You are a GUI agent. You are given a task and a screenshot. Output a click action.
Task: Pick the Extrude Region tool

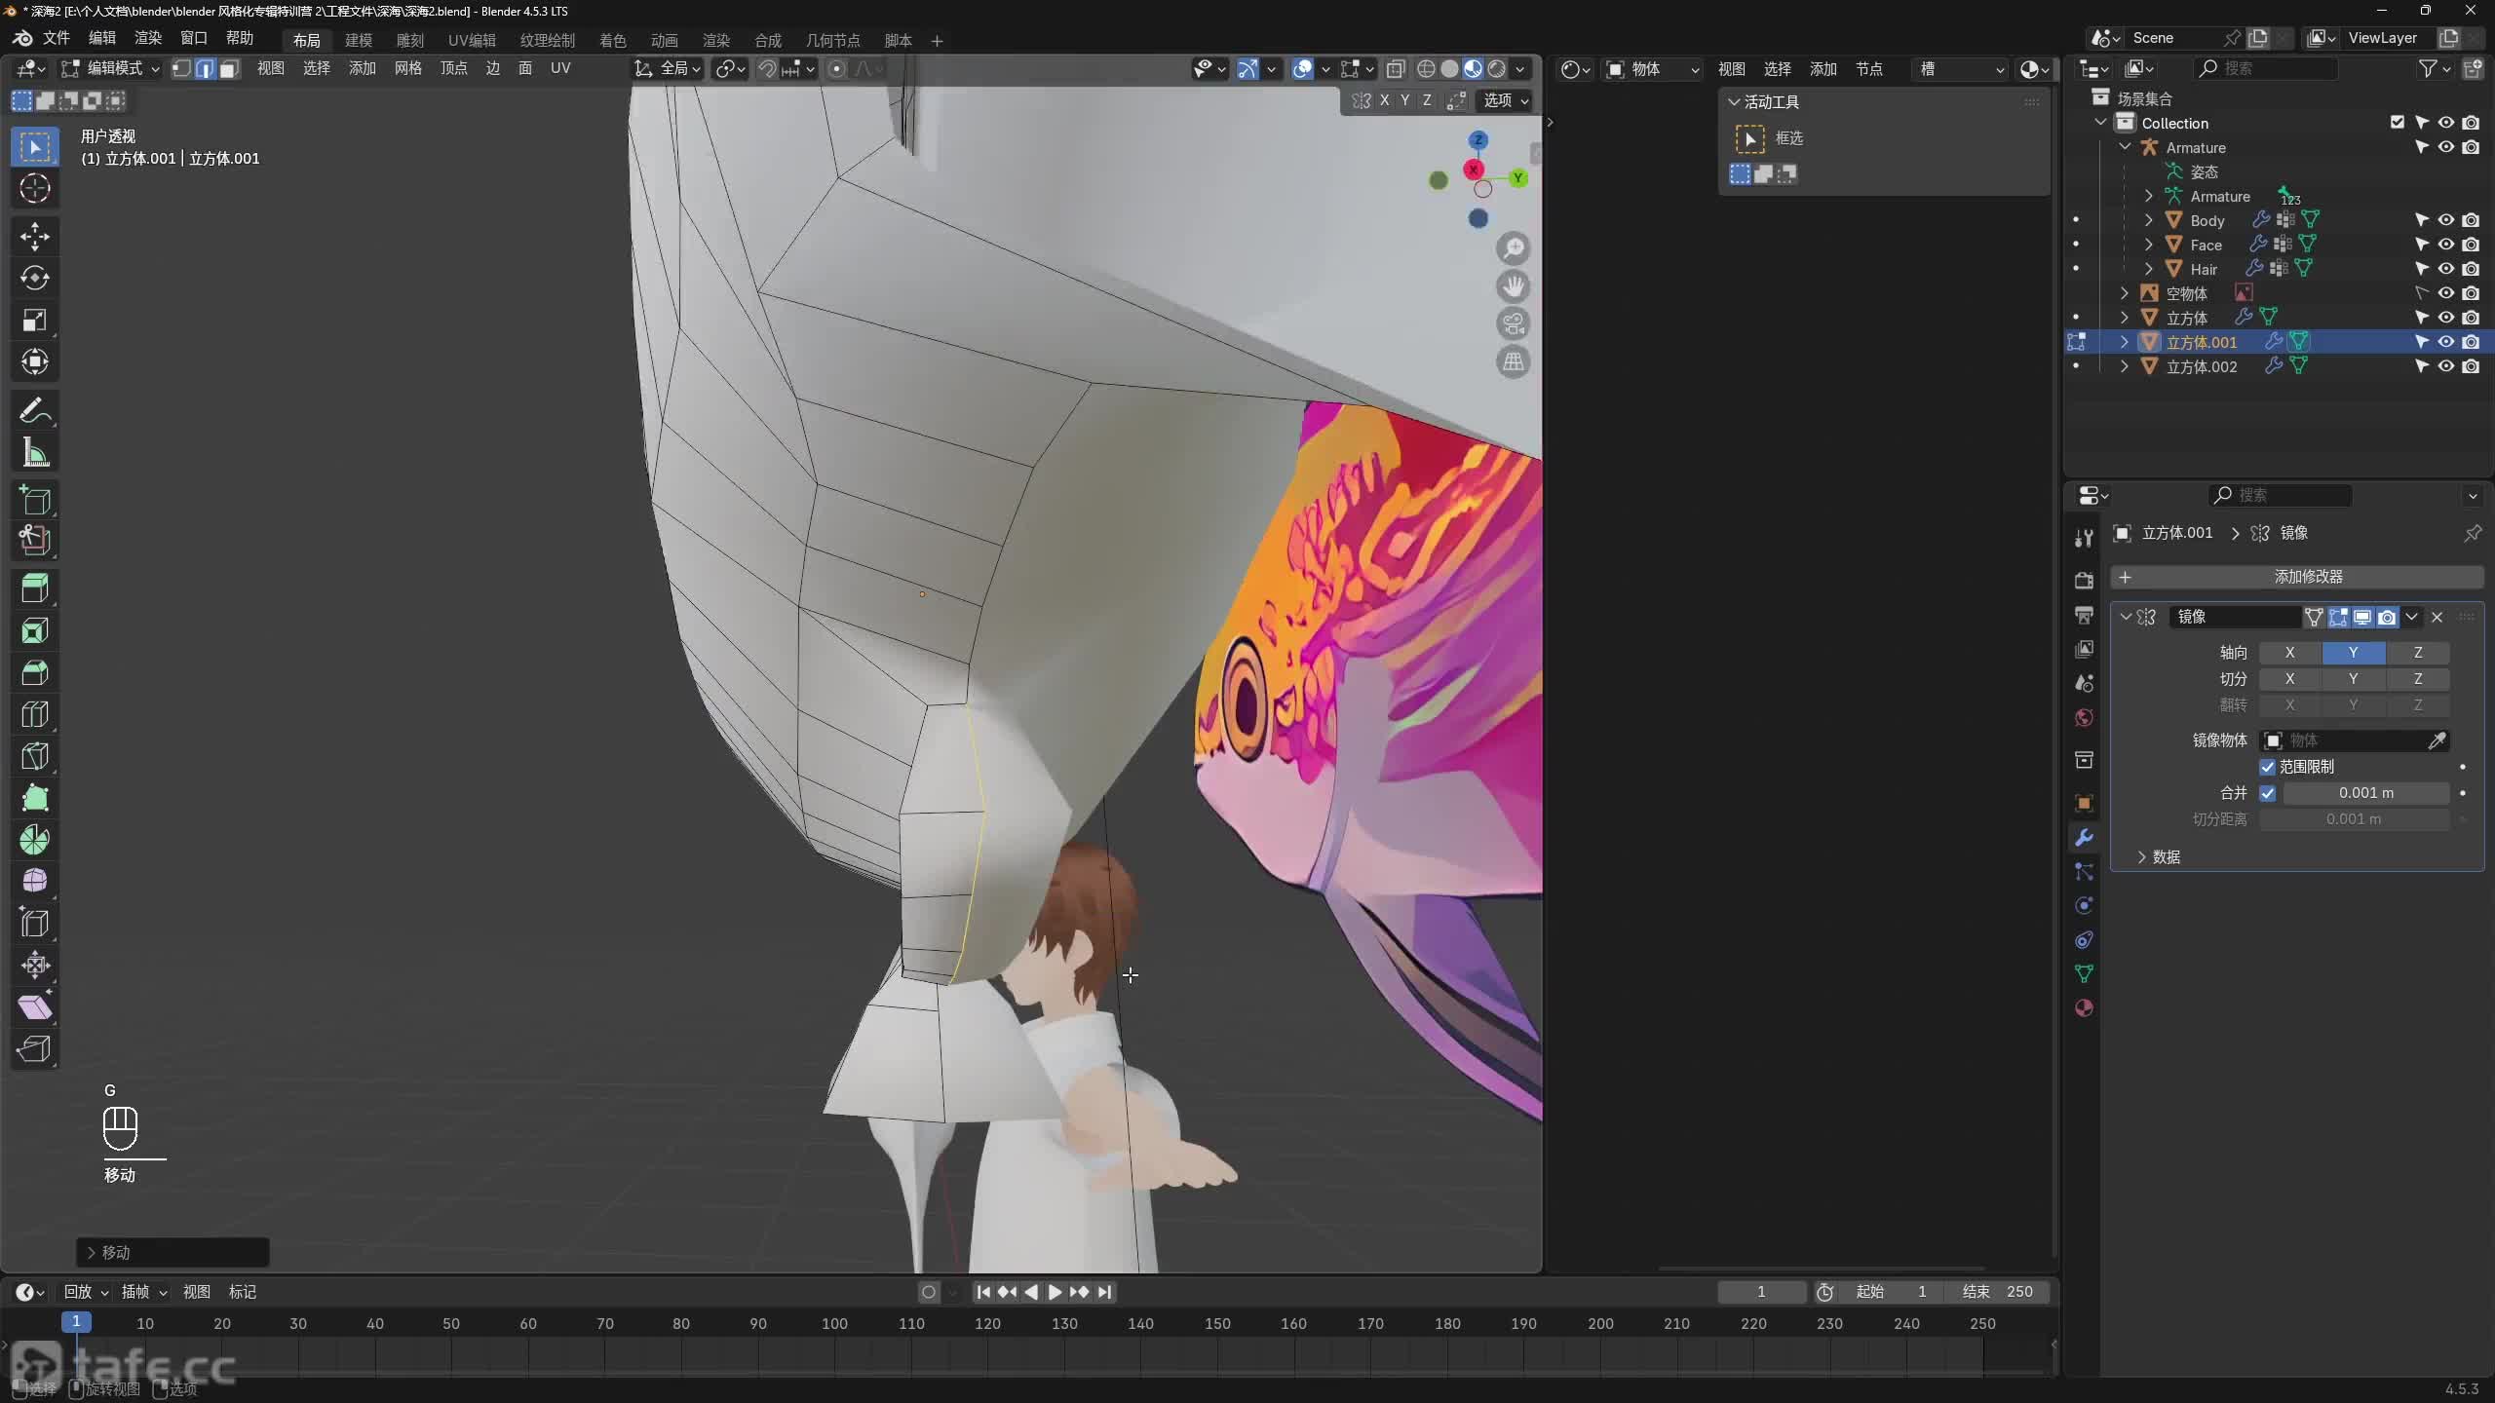click(x=35, y=588)
